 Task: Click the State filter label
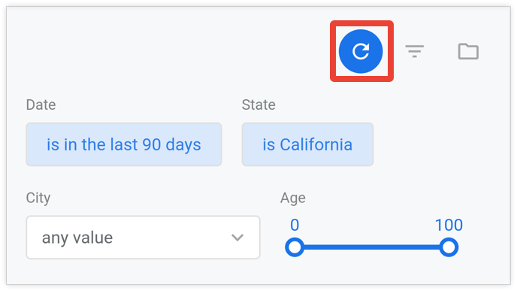(258, 105)
